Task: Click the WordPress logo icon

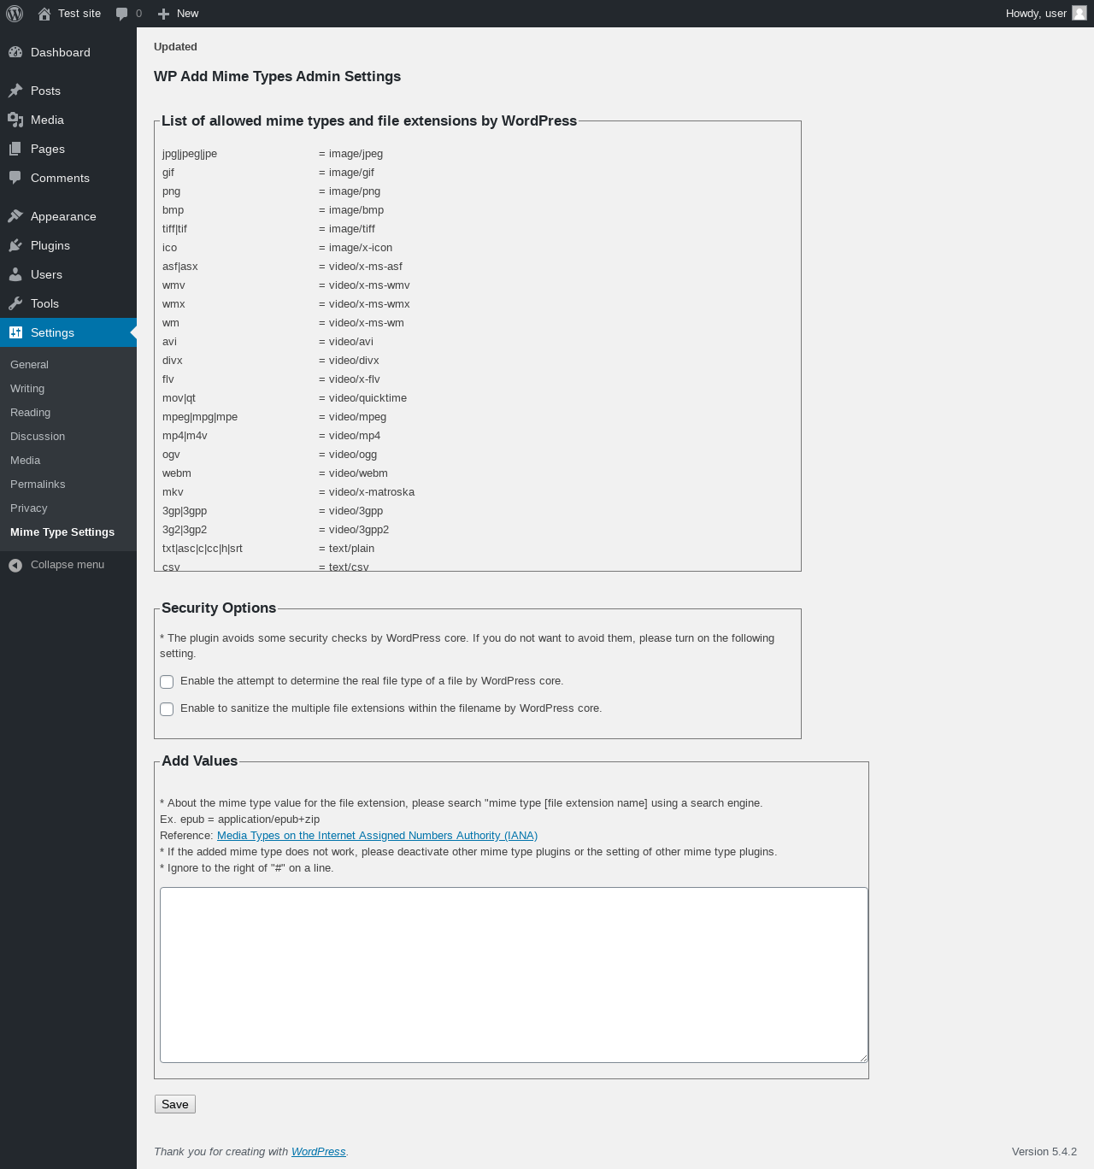Action: (15, 14)
